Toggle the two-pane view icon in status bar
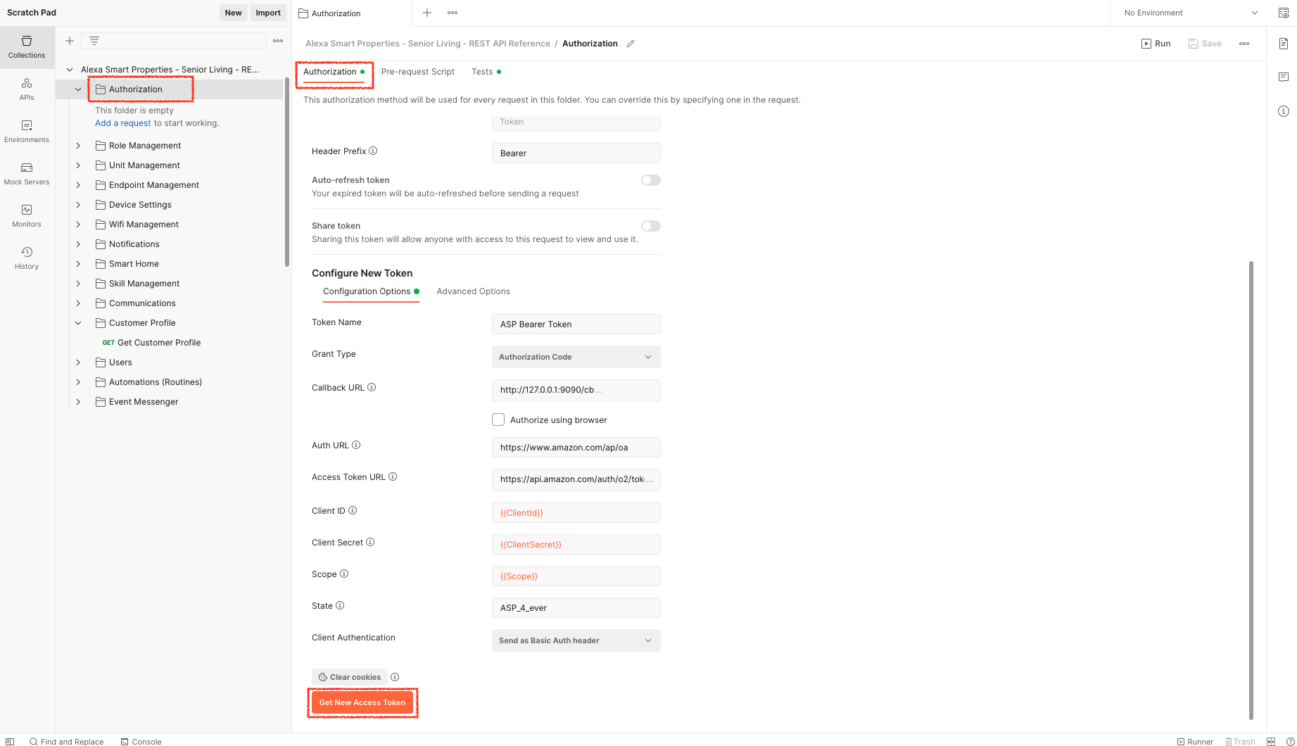1297x746 pixels. click(x=1271, y=742)
